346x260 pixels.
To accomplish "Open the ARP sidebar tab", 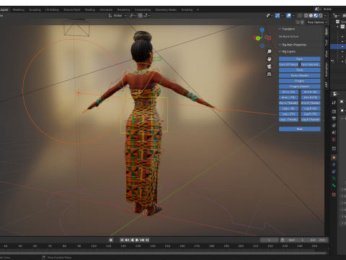I will click(x=327, y=84).
